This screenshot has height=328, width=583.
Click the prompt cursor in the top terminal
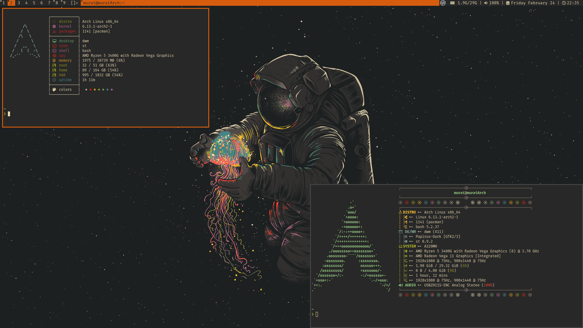click(9, 114)
